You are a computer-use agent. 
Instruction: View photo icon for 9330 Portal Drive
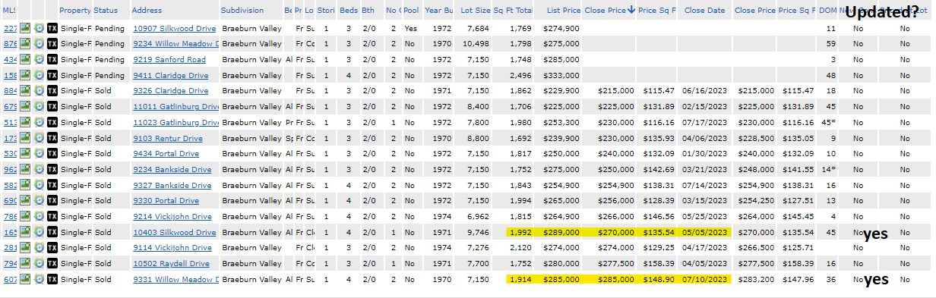25,201
